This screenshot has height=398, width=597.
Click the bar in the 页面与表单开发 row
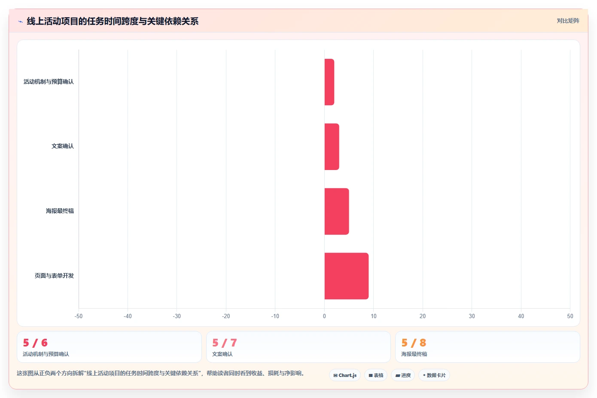tap(347, 276)
